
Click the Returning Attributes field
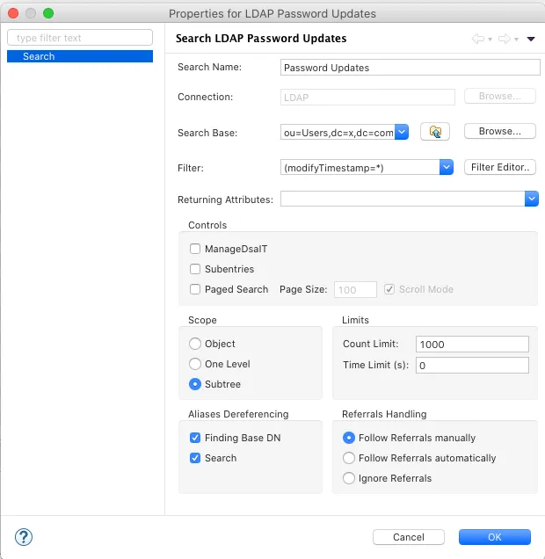403,199
